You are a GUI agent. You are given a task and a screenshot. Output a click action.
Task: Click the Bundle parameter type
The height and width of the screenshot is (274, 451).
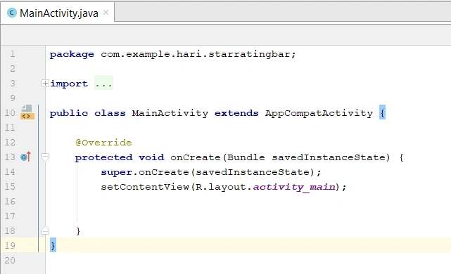[x=246, y=157]
